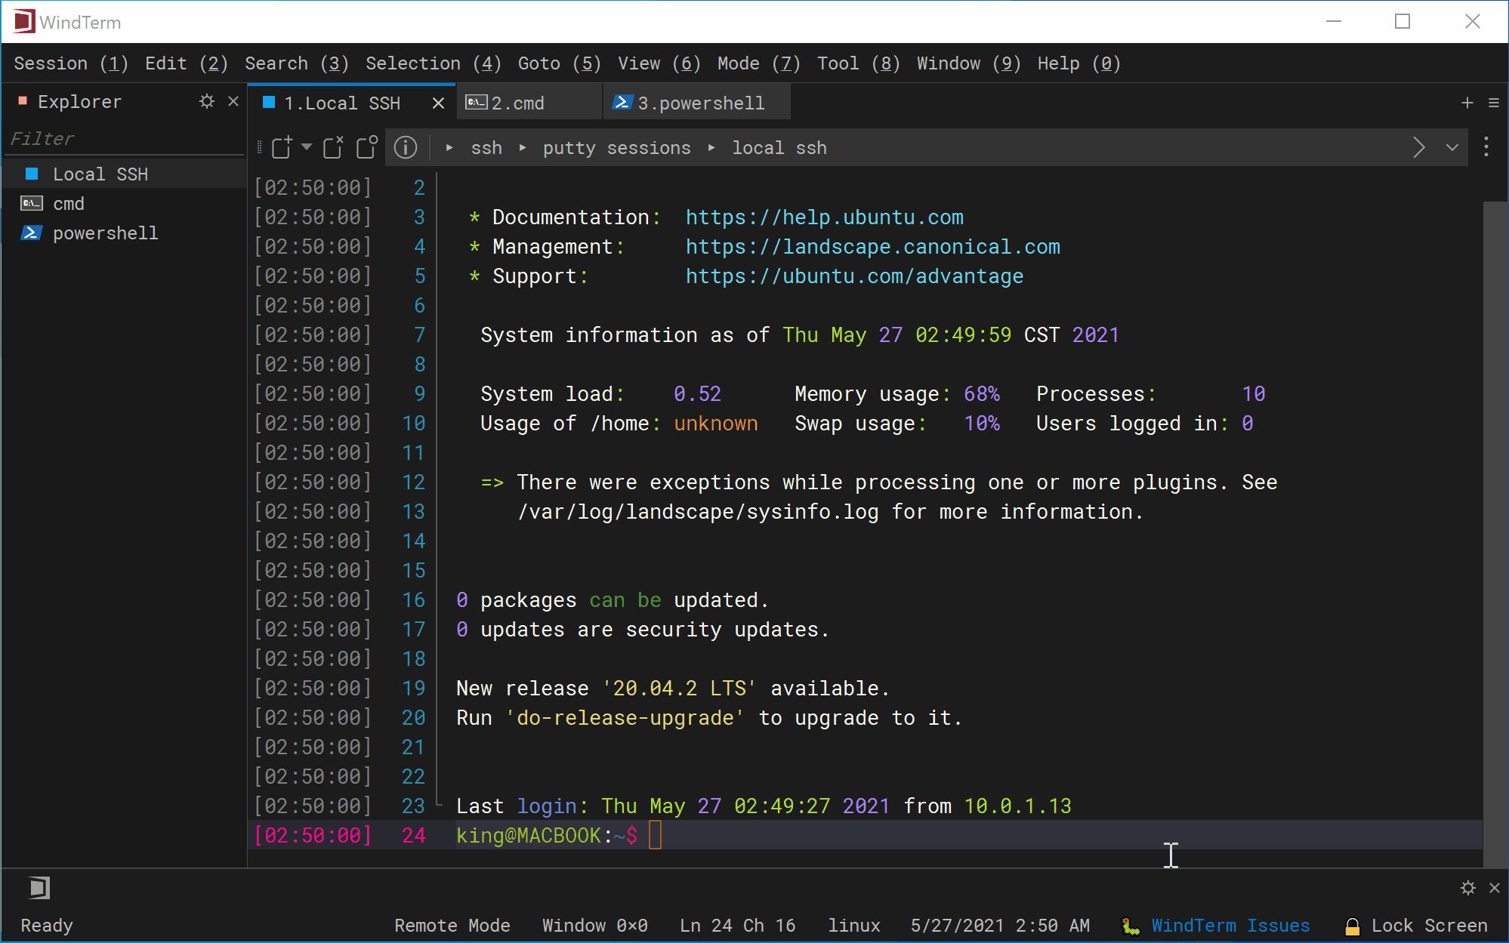1509x943 pixels.
Task: Open the ubuntu.com/advantage link
Action: point(855,276)
